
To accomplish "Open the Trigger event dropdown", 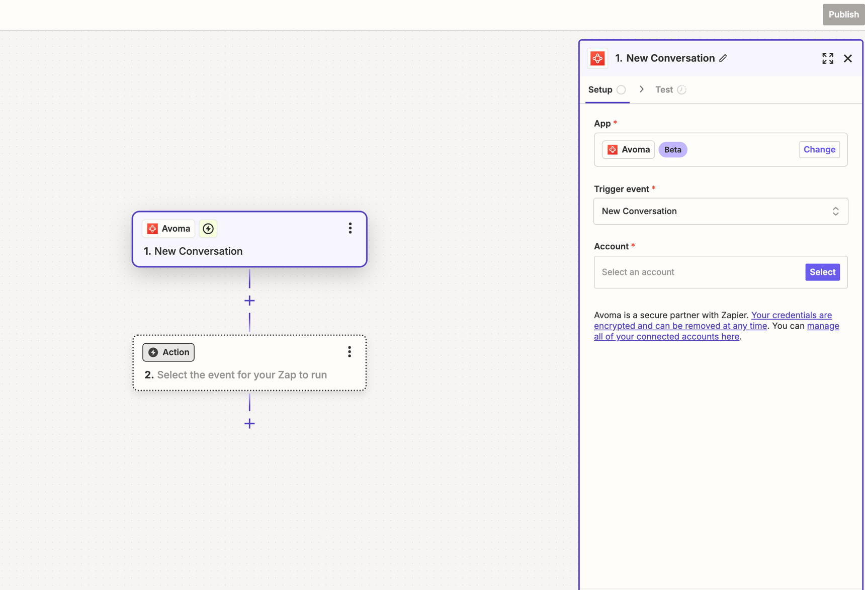I will tap(720, 211).
